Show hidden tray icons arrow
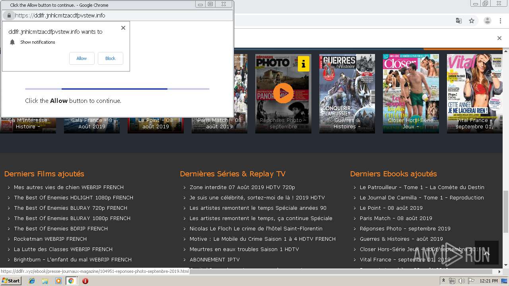Screen dimensions: 509x286 pos(444,281)
